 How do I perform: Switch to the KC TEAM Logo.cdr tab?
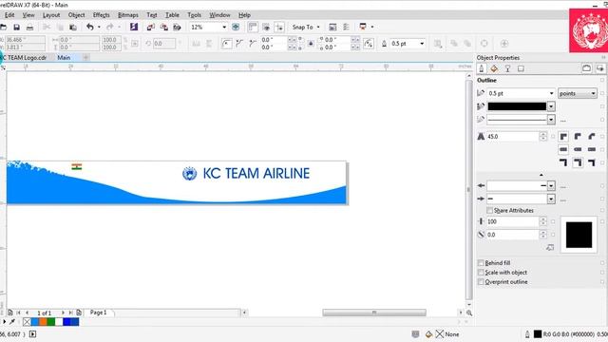click(24, 57)
